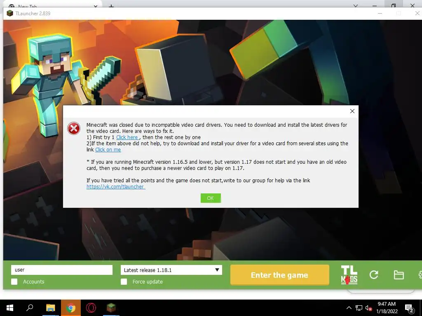Open the settings gear icon
The height and width of the screenshot is (316, 422).
pyautogui.click(x=420, y=274)
